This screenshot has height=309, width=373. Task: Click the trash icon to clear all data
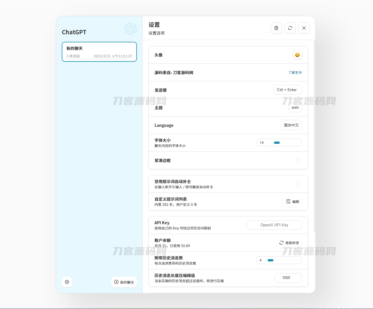(x=276, y=28)
